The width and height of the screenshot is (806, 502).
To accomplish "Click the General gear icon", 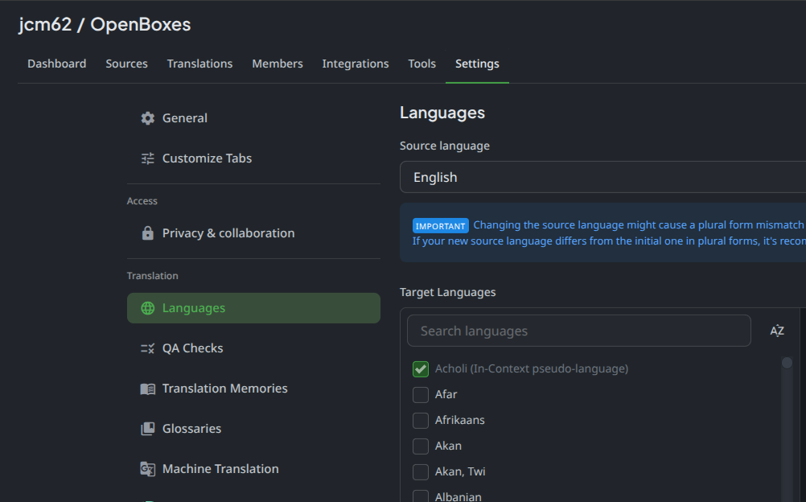I will 147,118.
